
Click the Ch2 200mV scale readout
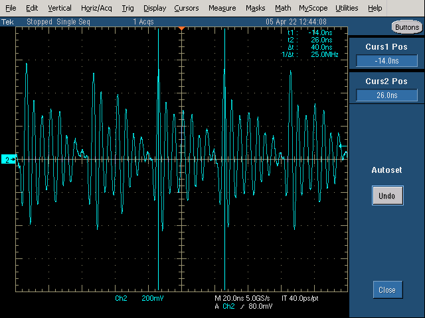(139, 298)
